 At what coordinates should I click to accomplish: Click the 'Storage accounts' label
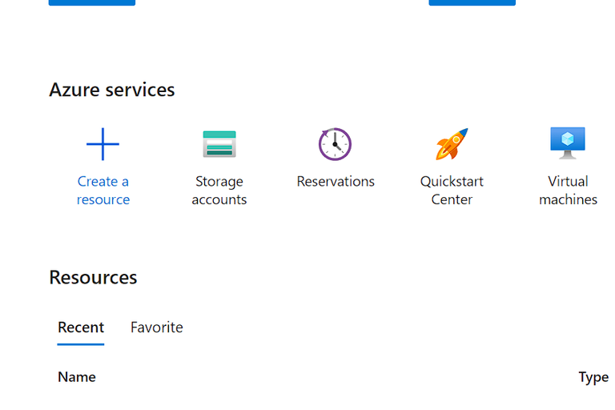pos(219,191)
